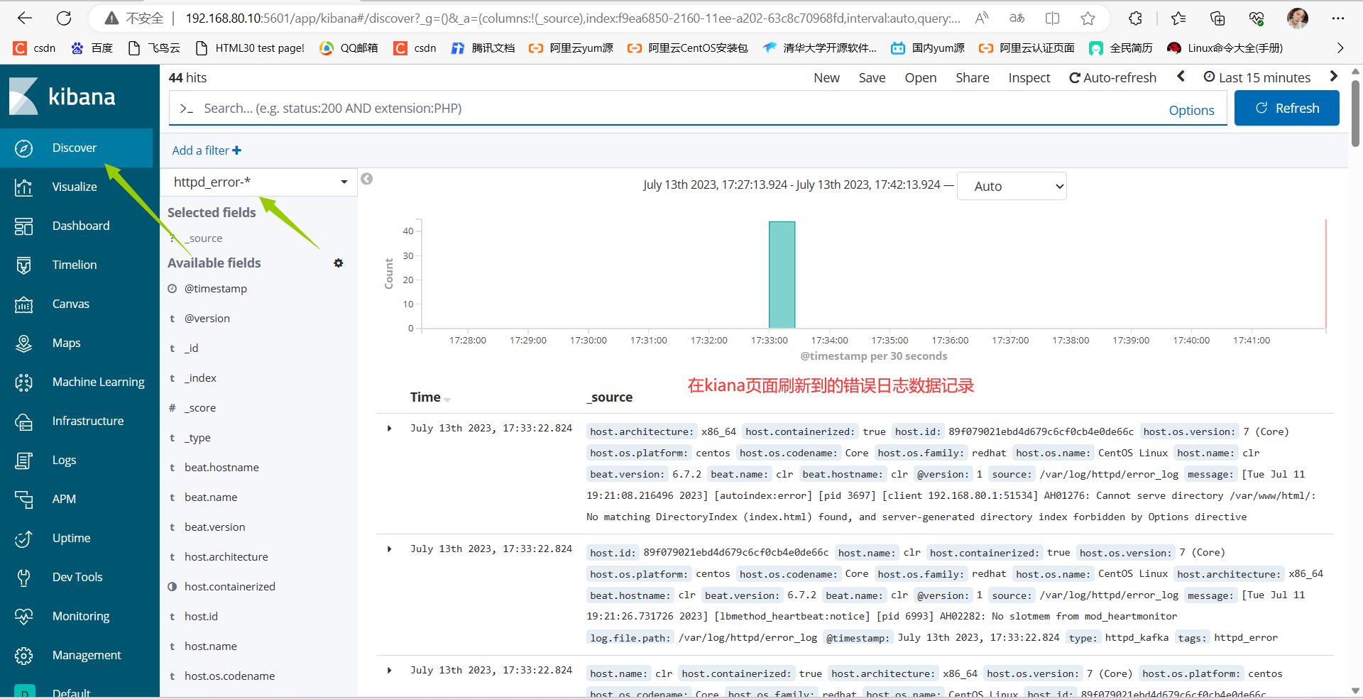1363x699 pixels.
Task: Open browser extensions icon
Action: coord(1135,18)
